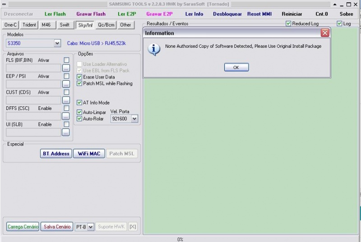361x242 pixels.
Task: Browse for CUST (CDS) file
Action: 66,100
